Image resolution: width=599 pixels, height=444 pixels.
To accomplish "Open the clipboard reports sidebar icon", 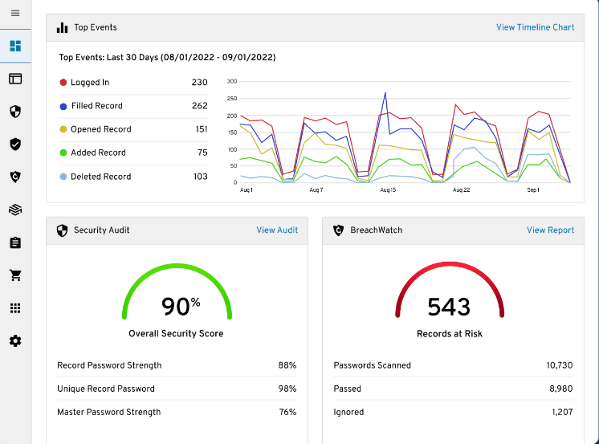I will [15, 242].
